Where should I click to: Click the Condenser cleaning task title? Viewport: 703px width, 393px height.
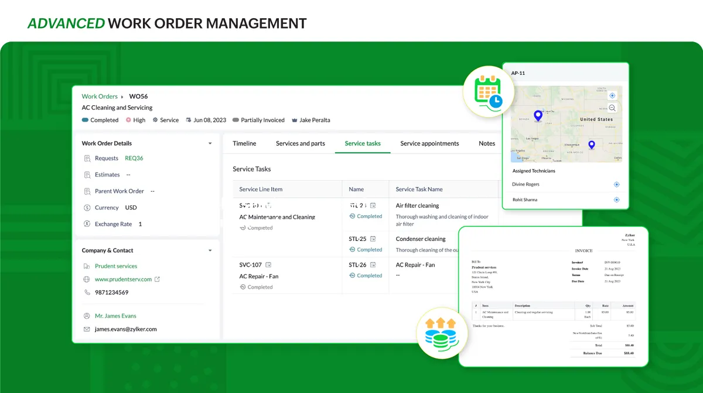tap(421, 239)
